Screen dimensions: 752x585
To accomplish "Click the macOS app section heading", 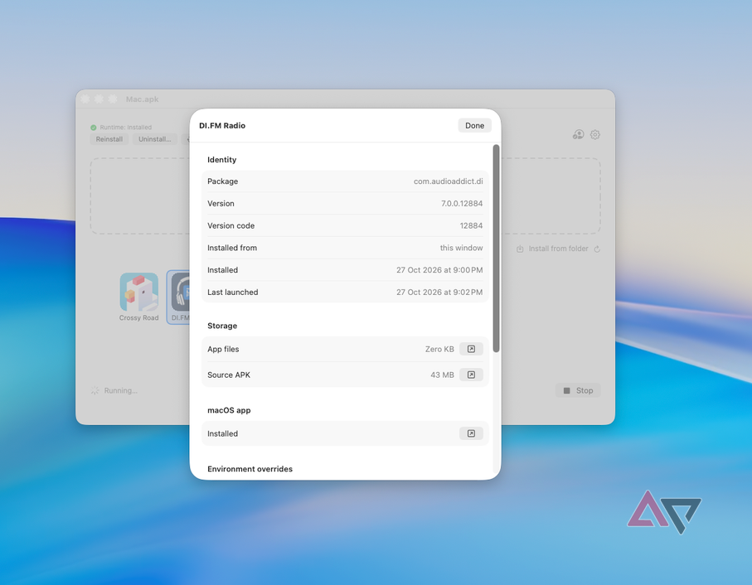I will click(229, 410).
